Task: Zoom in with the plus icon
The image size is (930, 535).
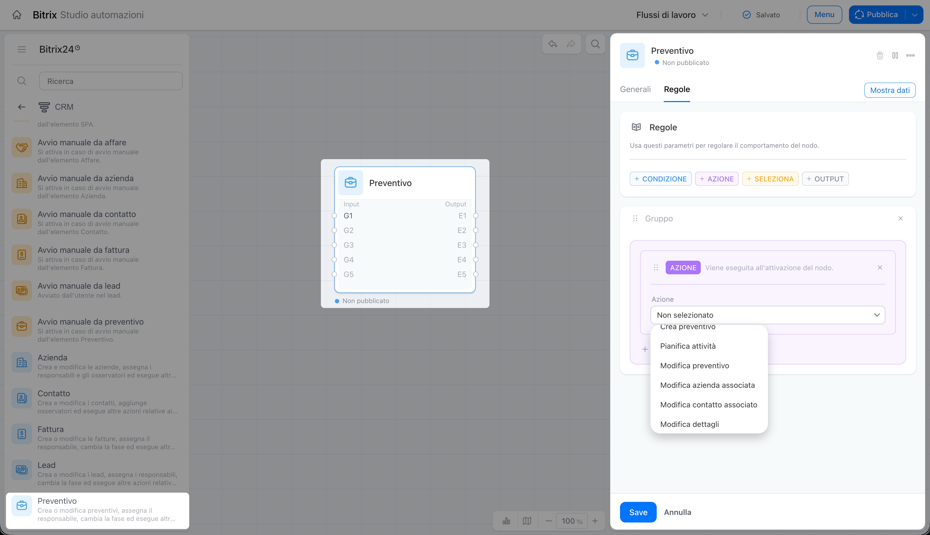Action: 595,521
